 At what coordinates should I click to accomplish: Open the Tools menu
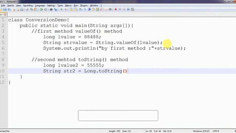coord(60,6)
